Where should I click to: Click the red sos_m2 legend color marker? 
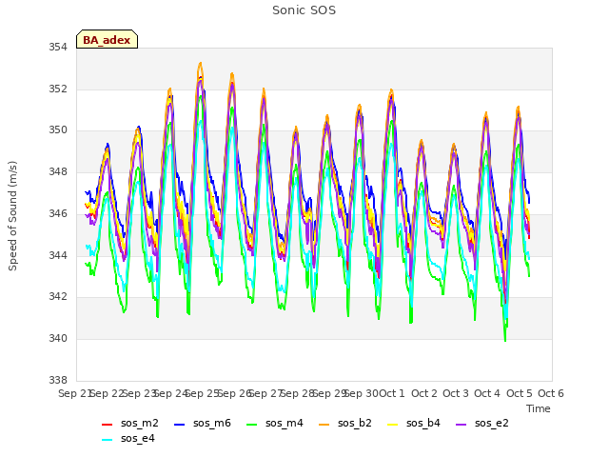(107, 425)
